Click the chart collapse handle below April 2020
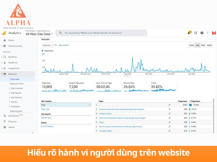This screenshot has width=217, height=162. (127, 76)
